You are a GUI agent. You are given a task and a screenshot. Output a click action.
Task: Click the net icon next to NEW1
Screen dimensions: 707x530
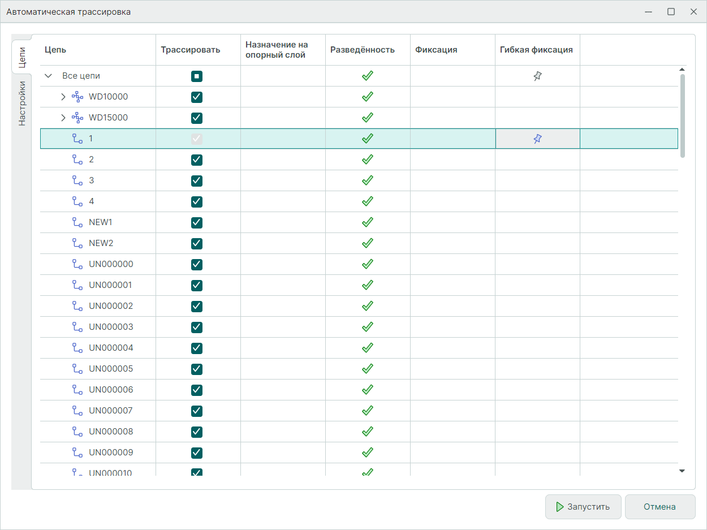point(77,222)
